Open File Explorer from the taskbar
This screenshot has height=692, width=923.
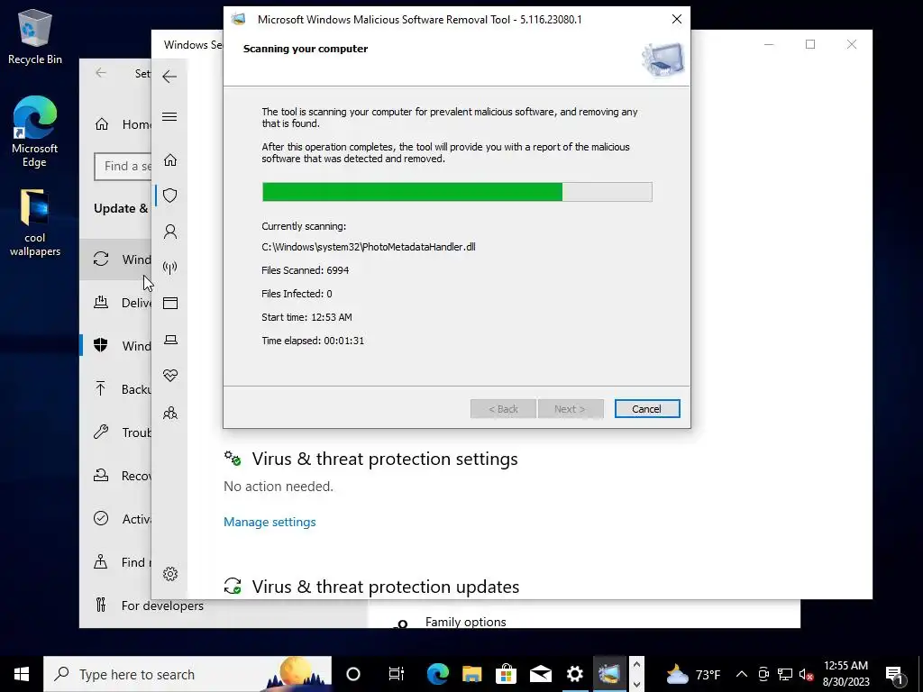click(x=471, y=674)
